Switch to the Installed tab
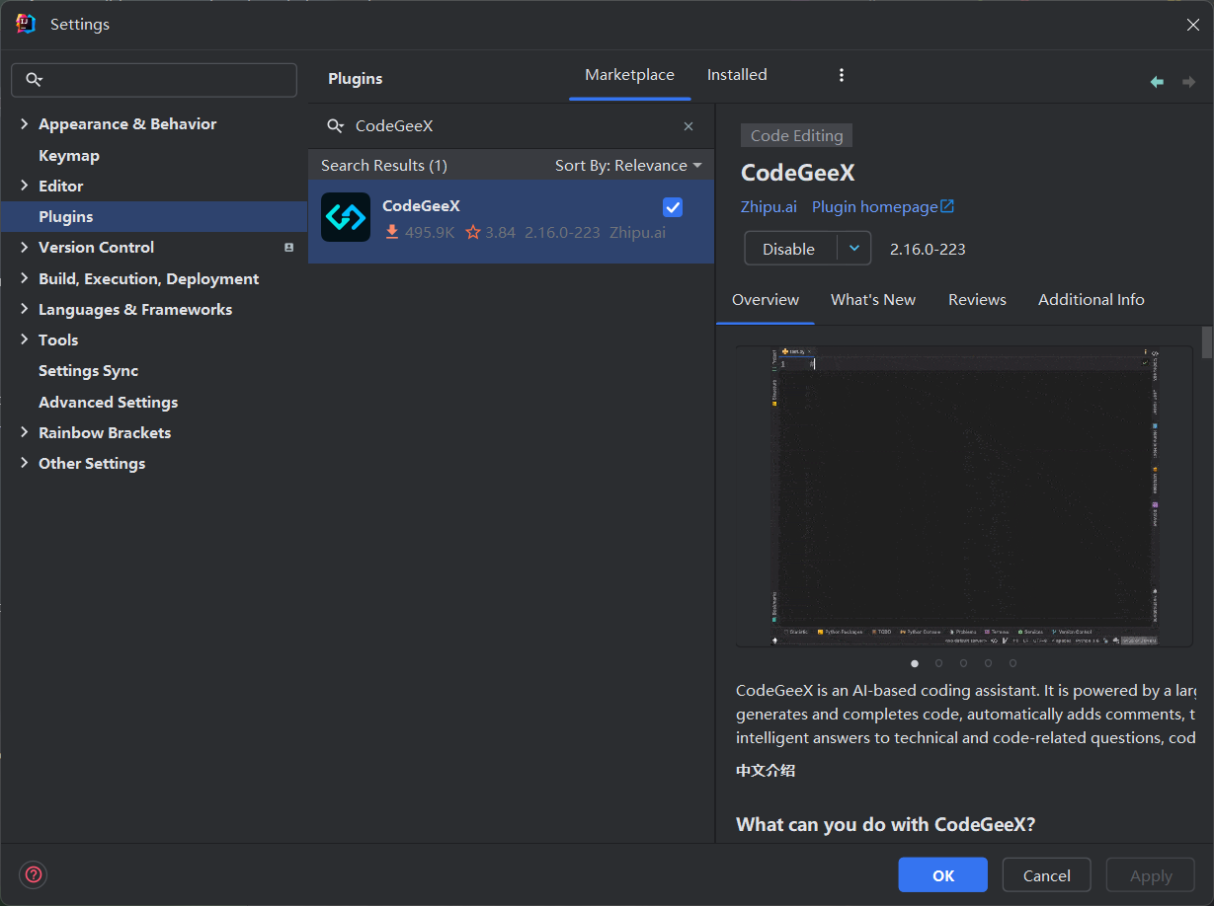This screenshot has width=1214, height=906. (x=737, y=75)
